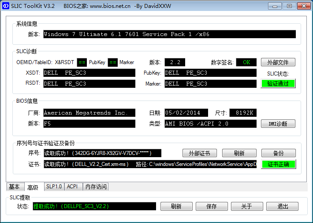Click the == indicator before PubKey

82,62
